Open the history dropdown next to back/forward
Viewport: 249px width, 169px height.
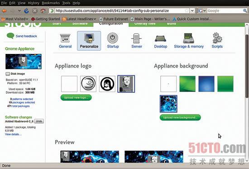[x=19, y=11]
